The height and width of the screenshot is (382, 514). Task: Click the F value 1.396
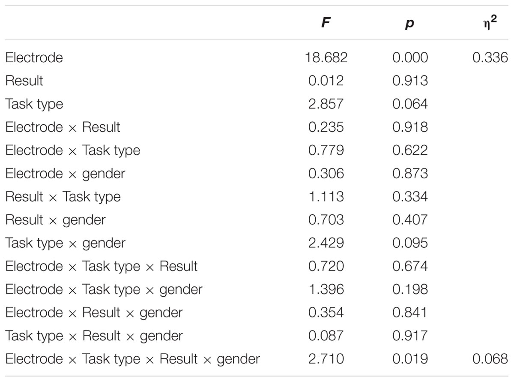326,289
